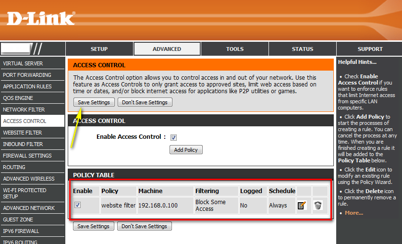The width and height of the screenshot is (402, 244).
Task: Open the Guest Zone sidebar item
Action: coord(18,220)
